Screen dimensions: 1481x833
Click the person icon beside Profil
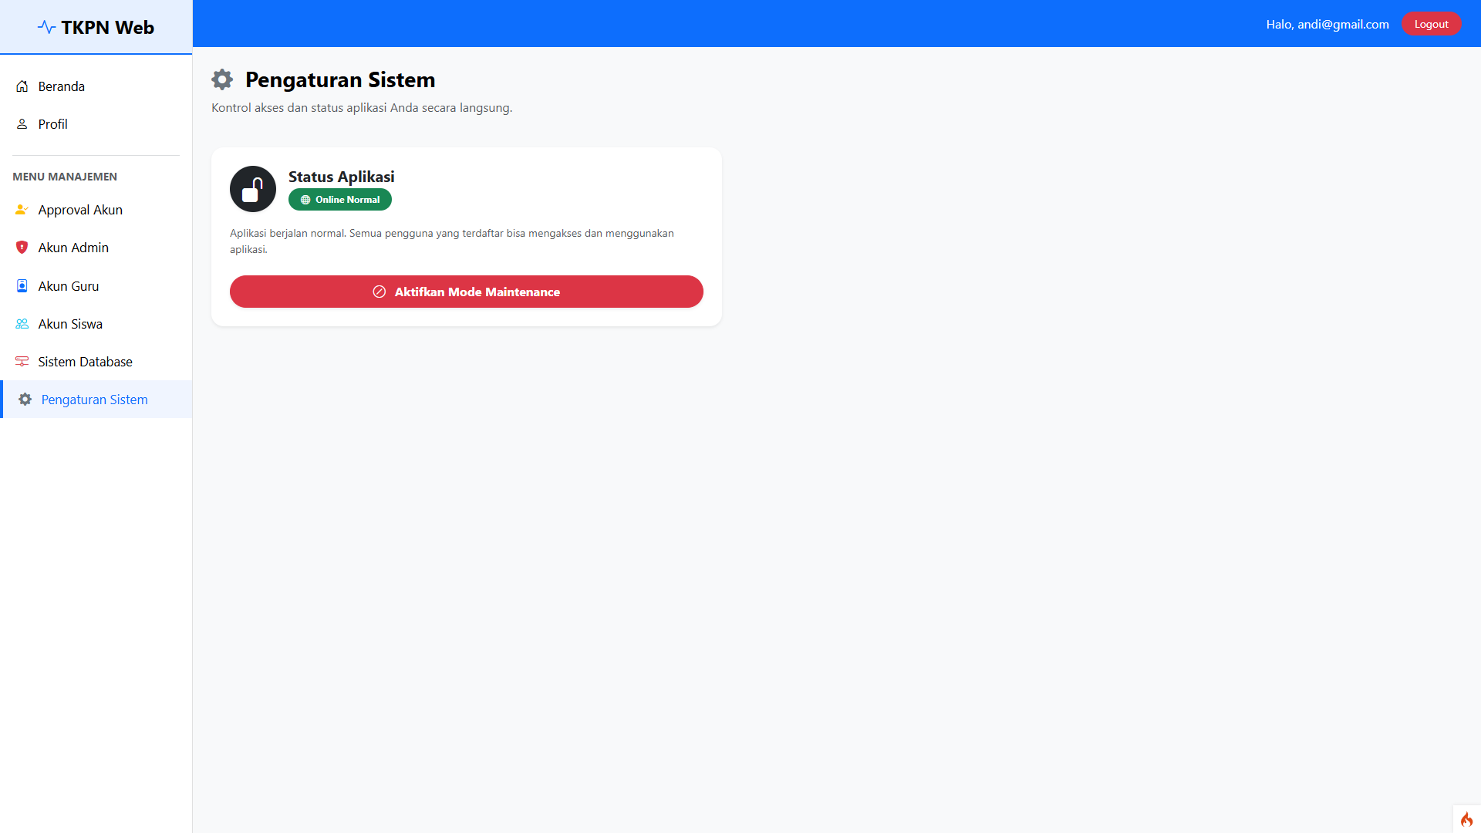22,124
